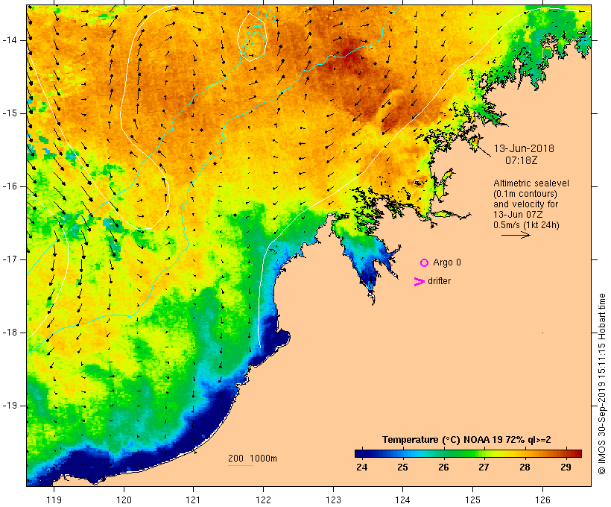Click the dark blue end of temperature bar
The width and height of the screenshot is (611, 507).
361,453
